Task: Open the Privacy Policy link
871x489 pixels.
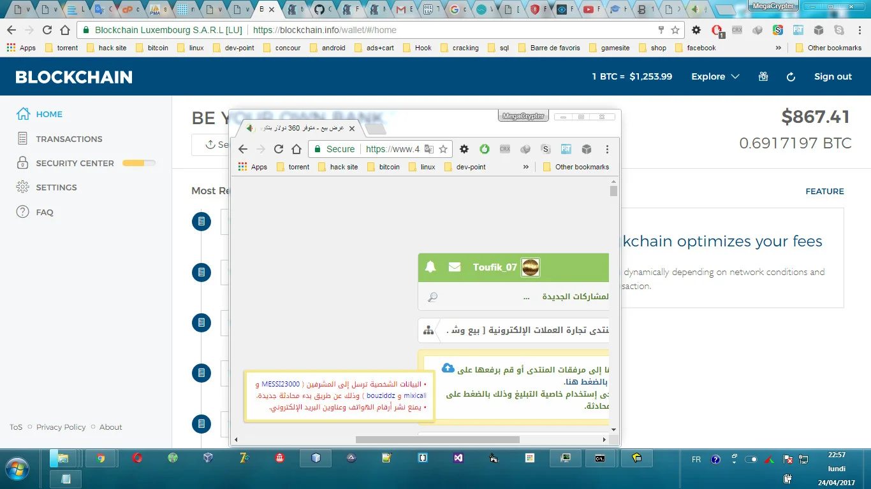Action: tap(61, 427)
